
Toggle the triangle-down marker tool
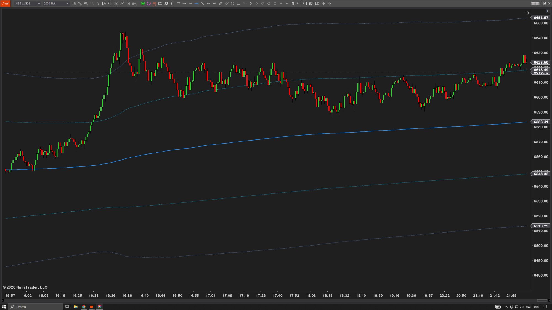287,4
